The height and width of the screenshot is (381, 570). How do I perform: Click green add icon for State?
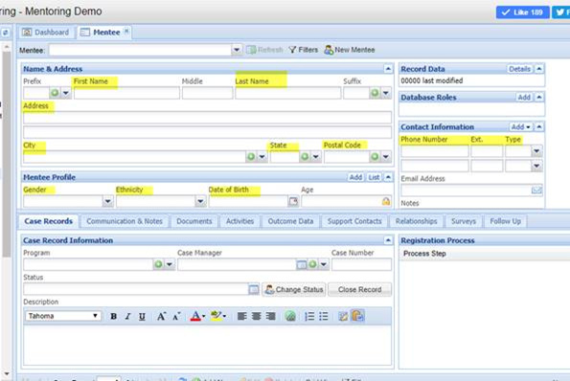pyautogui.click(x=305, y=157)
